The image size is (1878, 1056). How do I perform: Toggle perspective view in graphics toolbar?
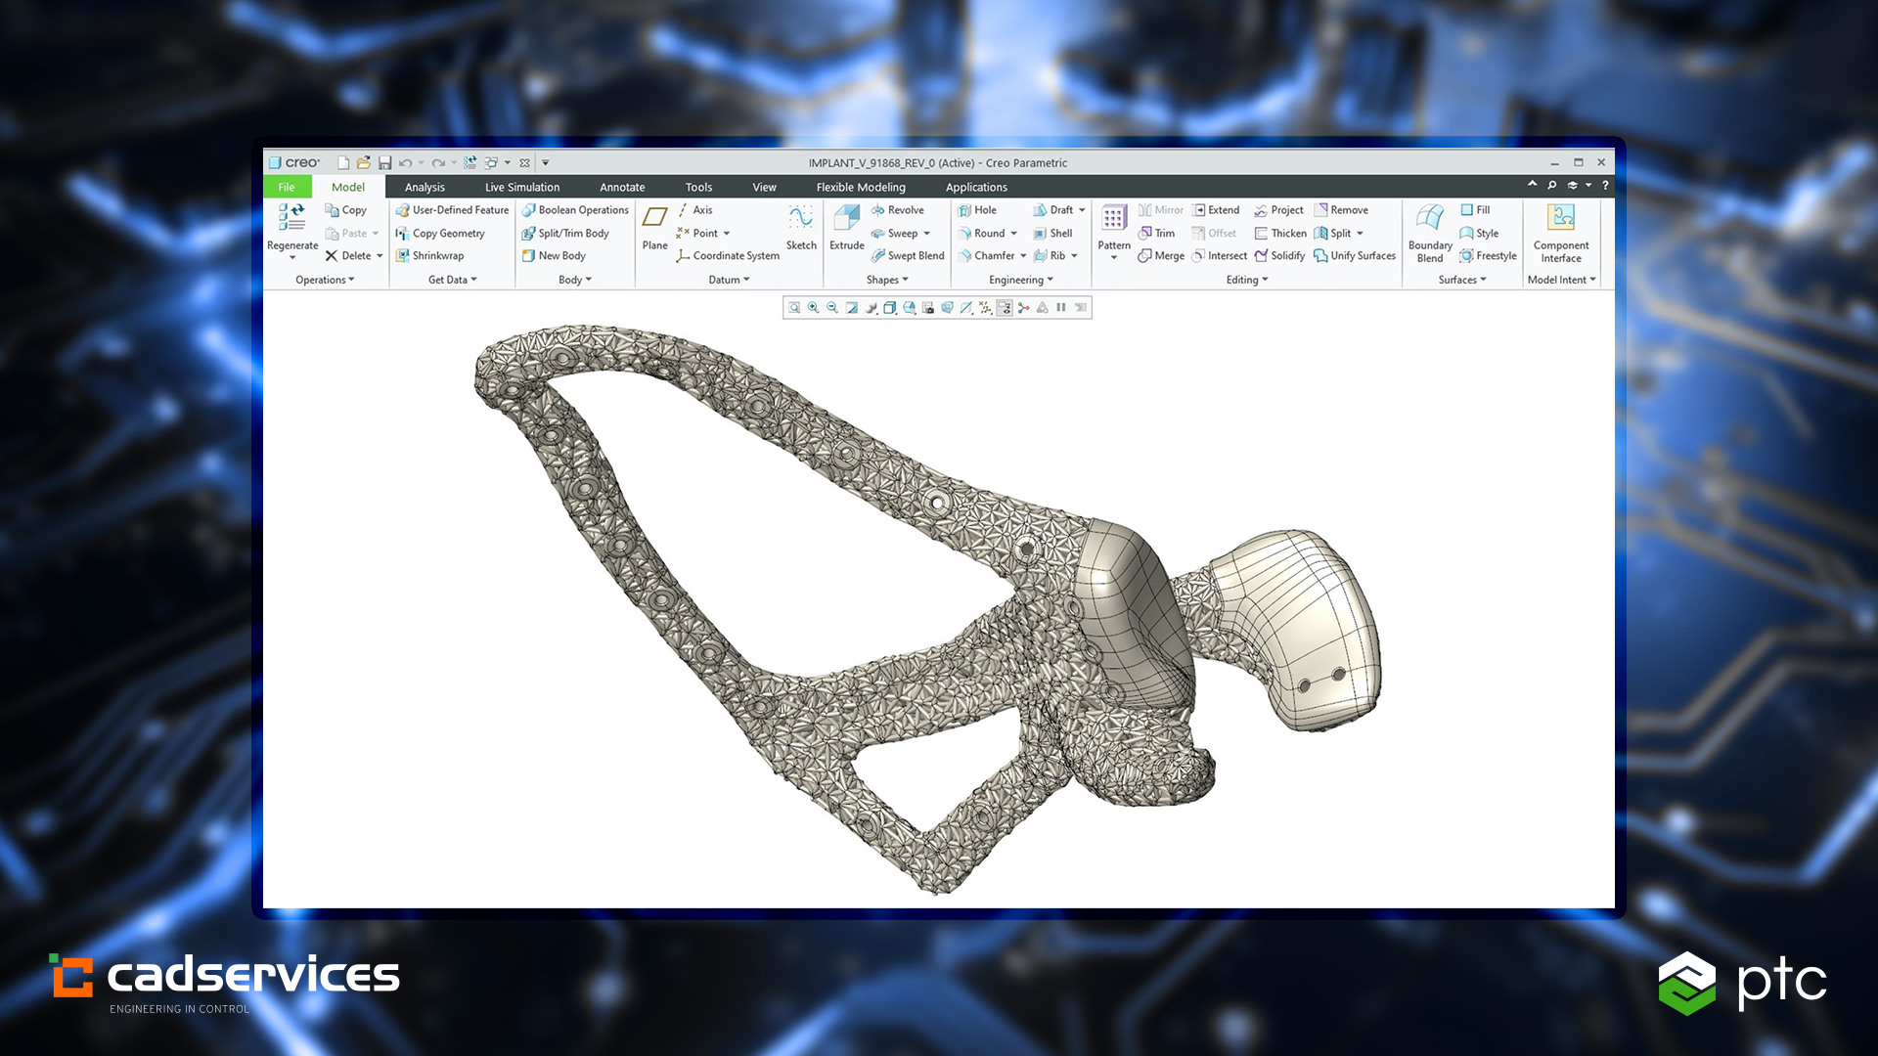pos(947,308)
